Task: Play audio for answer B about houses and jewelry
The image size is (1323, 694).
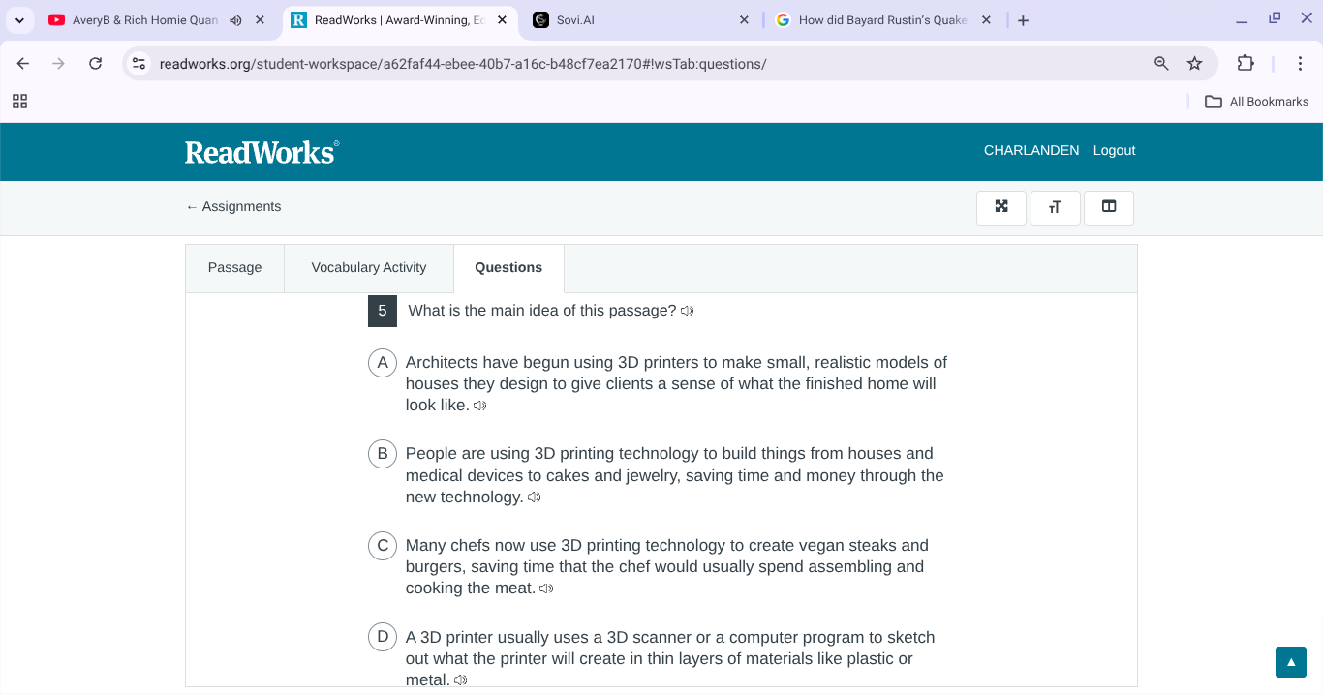Action: pyautogui.click(x=534, y=498)
